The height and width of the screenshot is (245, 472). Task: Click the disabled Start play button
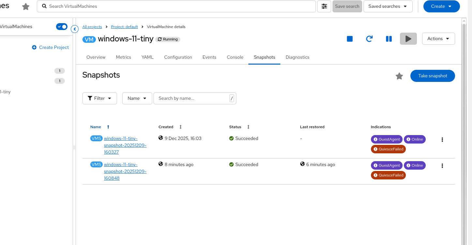pos(408,39)
